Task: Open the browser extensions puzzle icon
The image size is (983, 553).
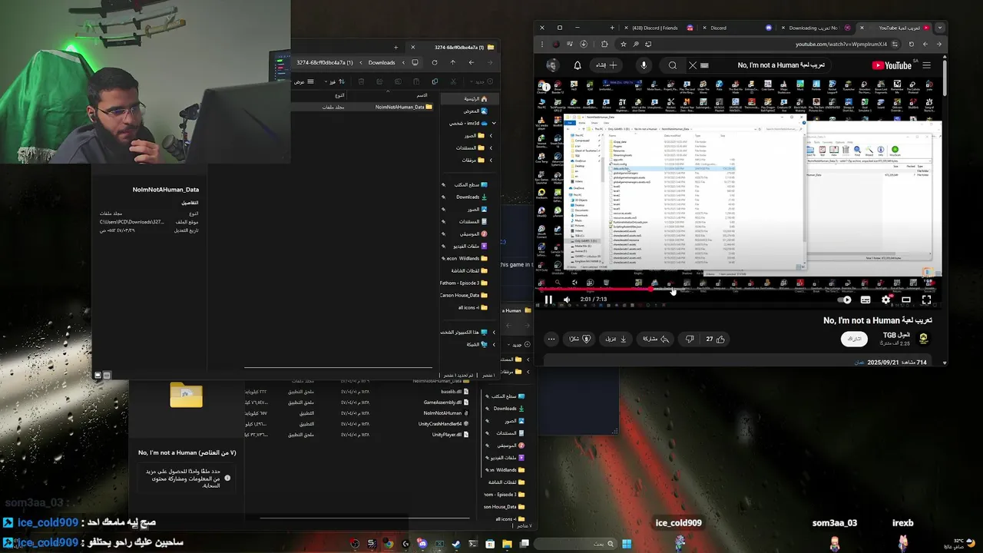Action: click(604, 45)
